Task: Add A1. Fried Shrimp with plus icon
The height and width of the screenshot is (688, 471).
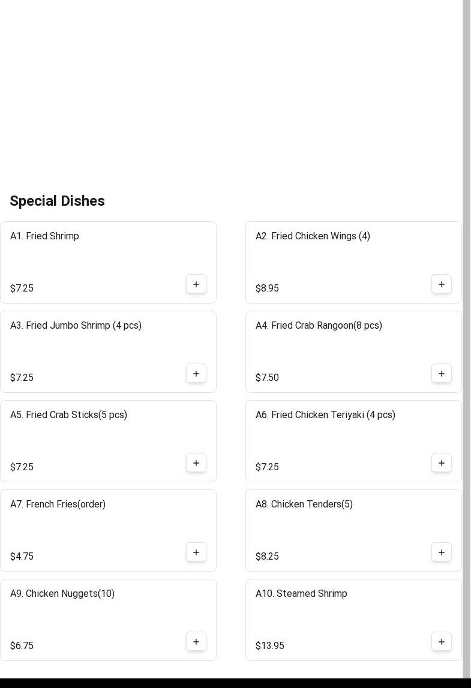Action: tap(196, 284)
